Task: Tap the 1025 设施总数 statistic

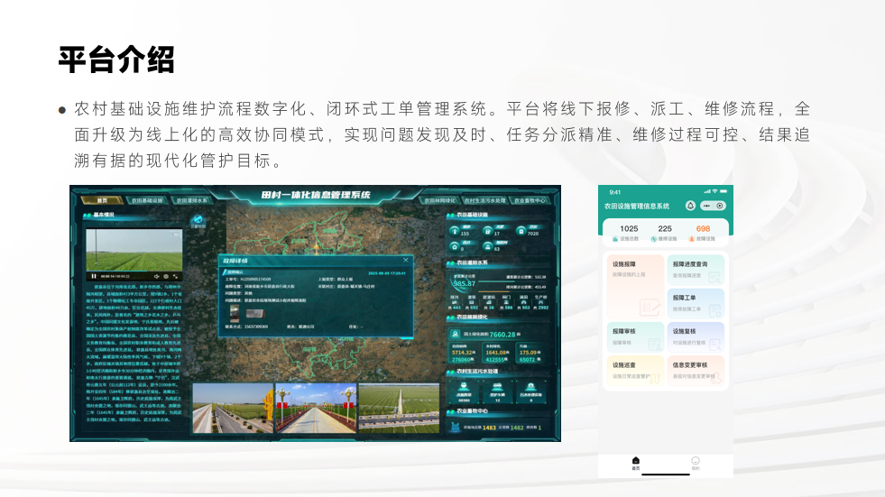Action: click(629, 233)
